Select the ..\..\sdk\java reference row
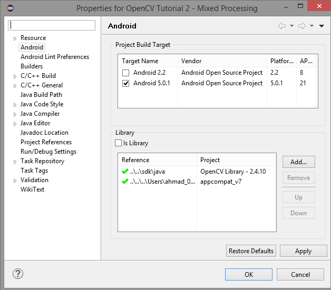 tap(148, 172)
